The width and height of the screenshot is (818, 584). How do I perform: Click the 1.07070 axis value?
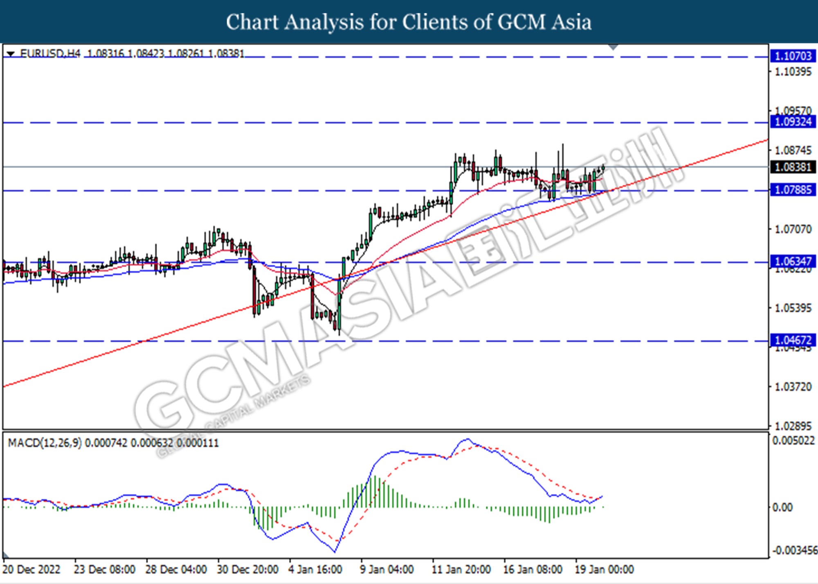793,229
